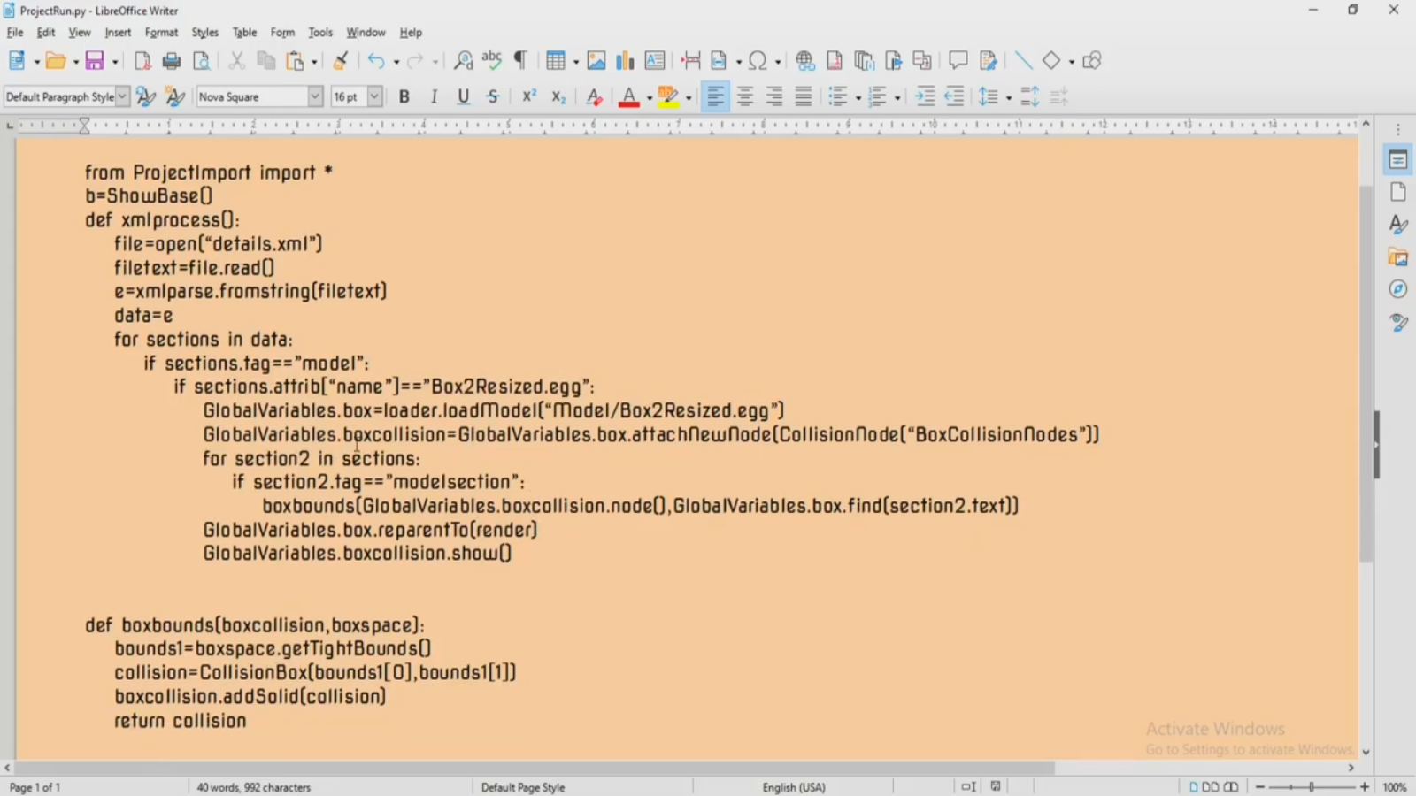Show draw functions
Image resolution: width=1416 pixels, height=796 pixels.
[x=1092, y=60]
